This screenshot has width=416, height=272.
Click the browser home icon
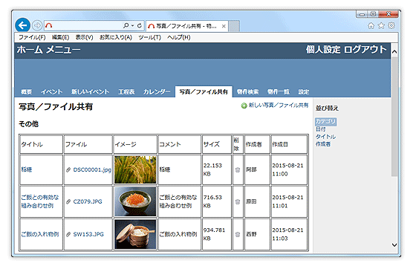coord(371,26)
